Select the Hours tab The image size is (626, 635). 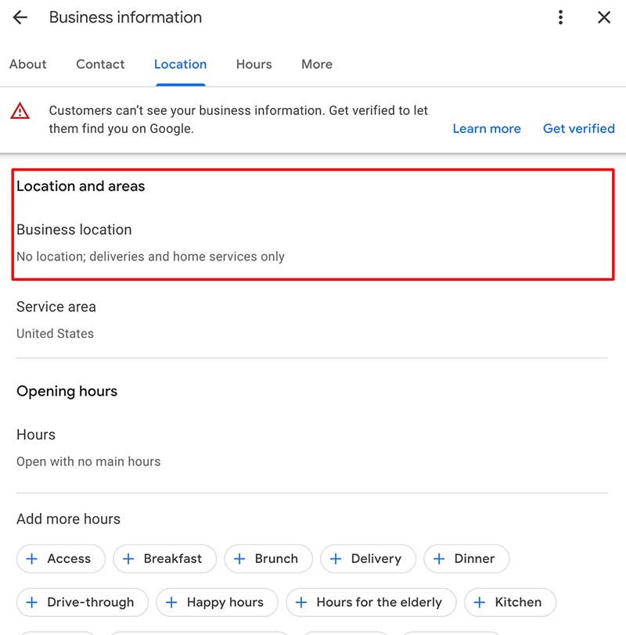[254, 64]
